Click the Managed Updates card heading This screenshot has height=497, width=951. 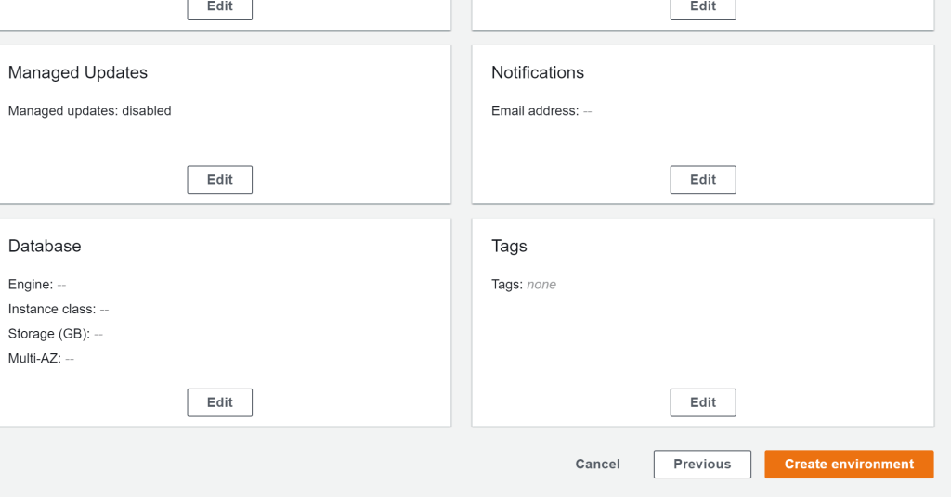point(78,72)
